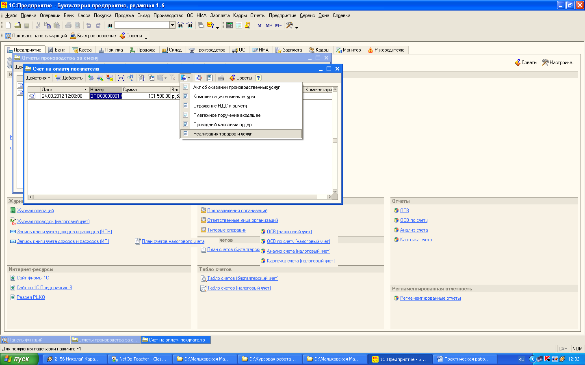Click the Windows пуск start button
The width and height of the screenshot is (585, 365).
(x=19, y=359)
